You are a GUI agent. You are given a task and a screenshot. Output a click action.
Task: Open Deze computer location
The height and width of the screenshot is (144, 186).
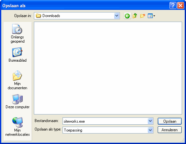17,101
